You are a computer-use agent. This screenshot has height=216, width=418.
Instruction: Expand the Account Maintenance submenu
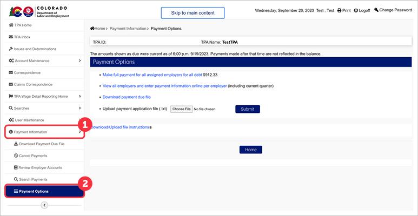[79, 60]
